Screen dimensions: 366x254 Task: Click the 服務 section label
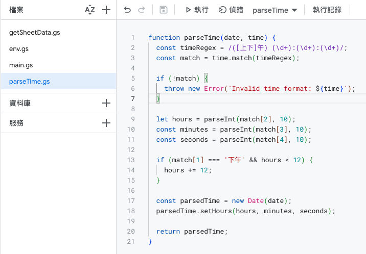(16, 123)
